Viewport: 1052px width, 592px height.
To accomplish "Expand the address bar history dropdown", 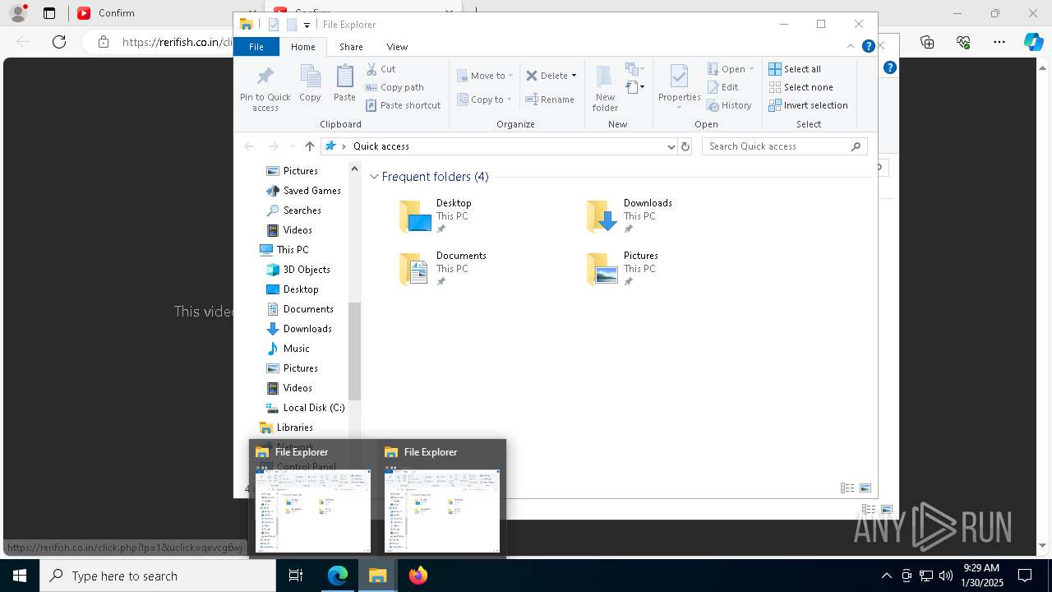I will pyautogui.click(x=671, y=146).
